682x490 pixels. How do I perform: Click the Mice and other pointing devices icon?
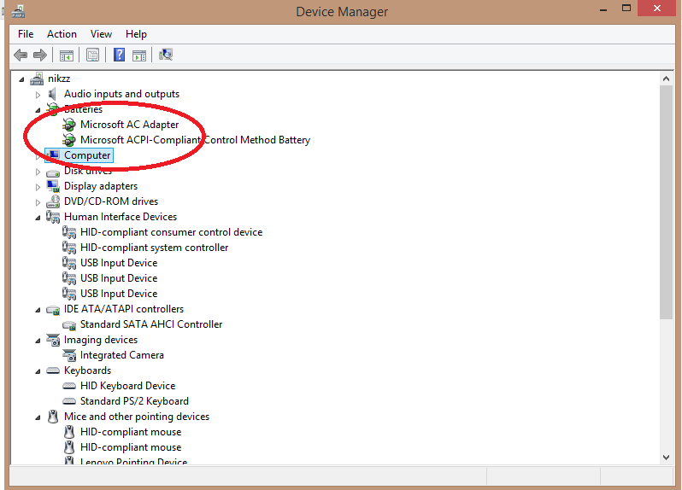click(x=53, y=417)
